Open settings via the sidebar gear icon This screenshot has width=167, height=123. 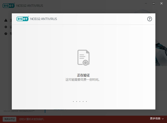pos(6,27)
